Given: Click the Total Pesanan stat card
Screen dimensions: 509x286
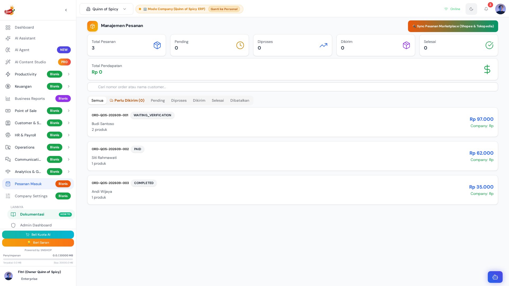Looking at the screenshot, I should pos(126,45).
